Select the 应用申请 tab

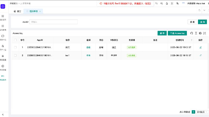click(33, 11)
